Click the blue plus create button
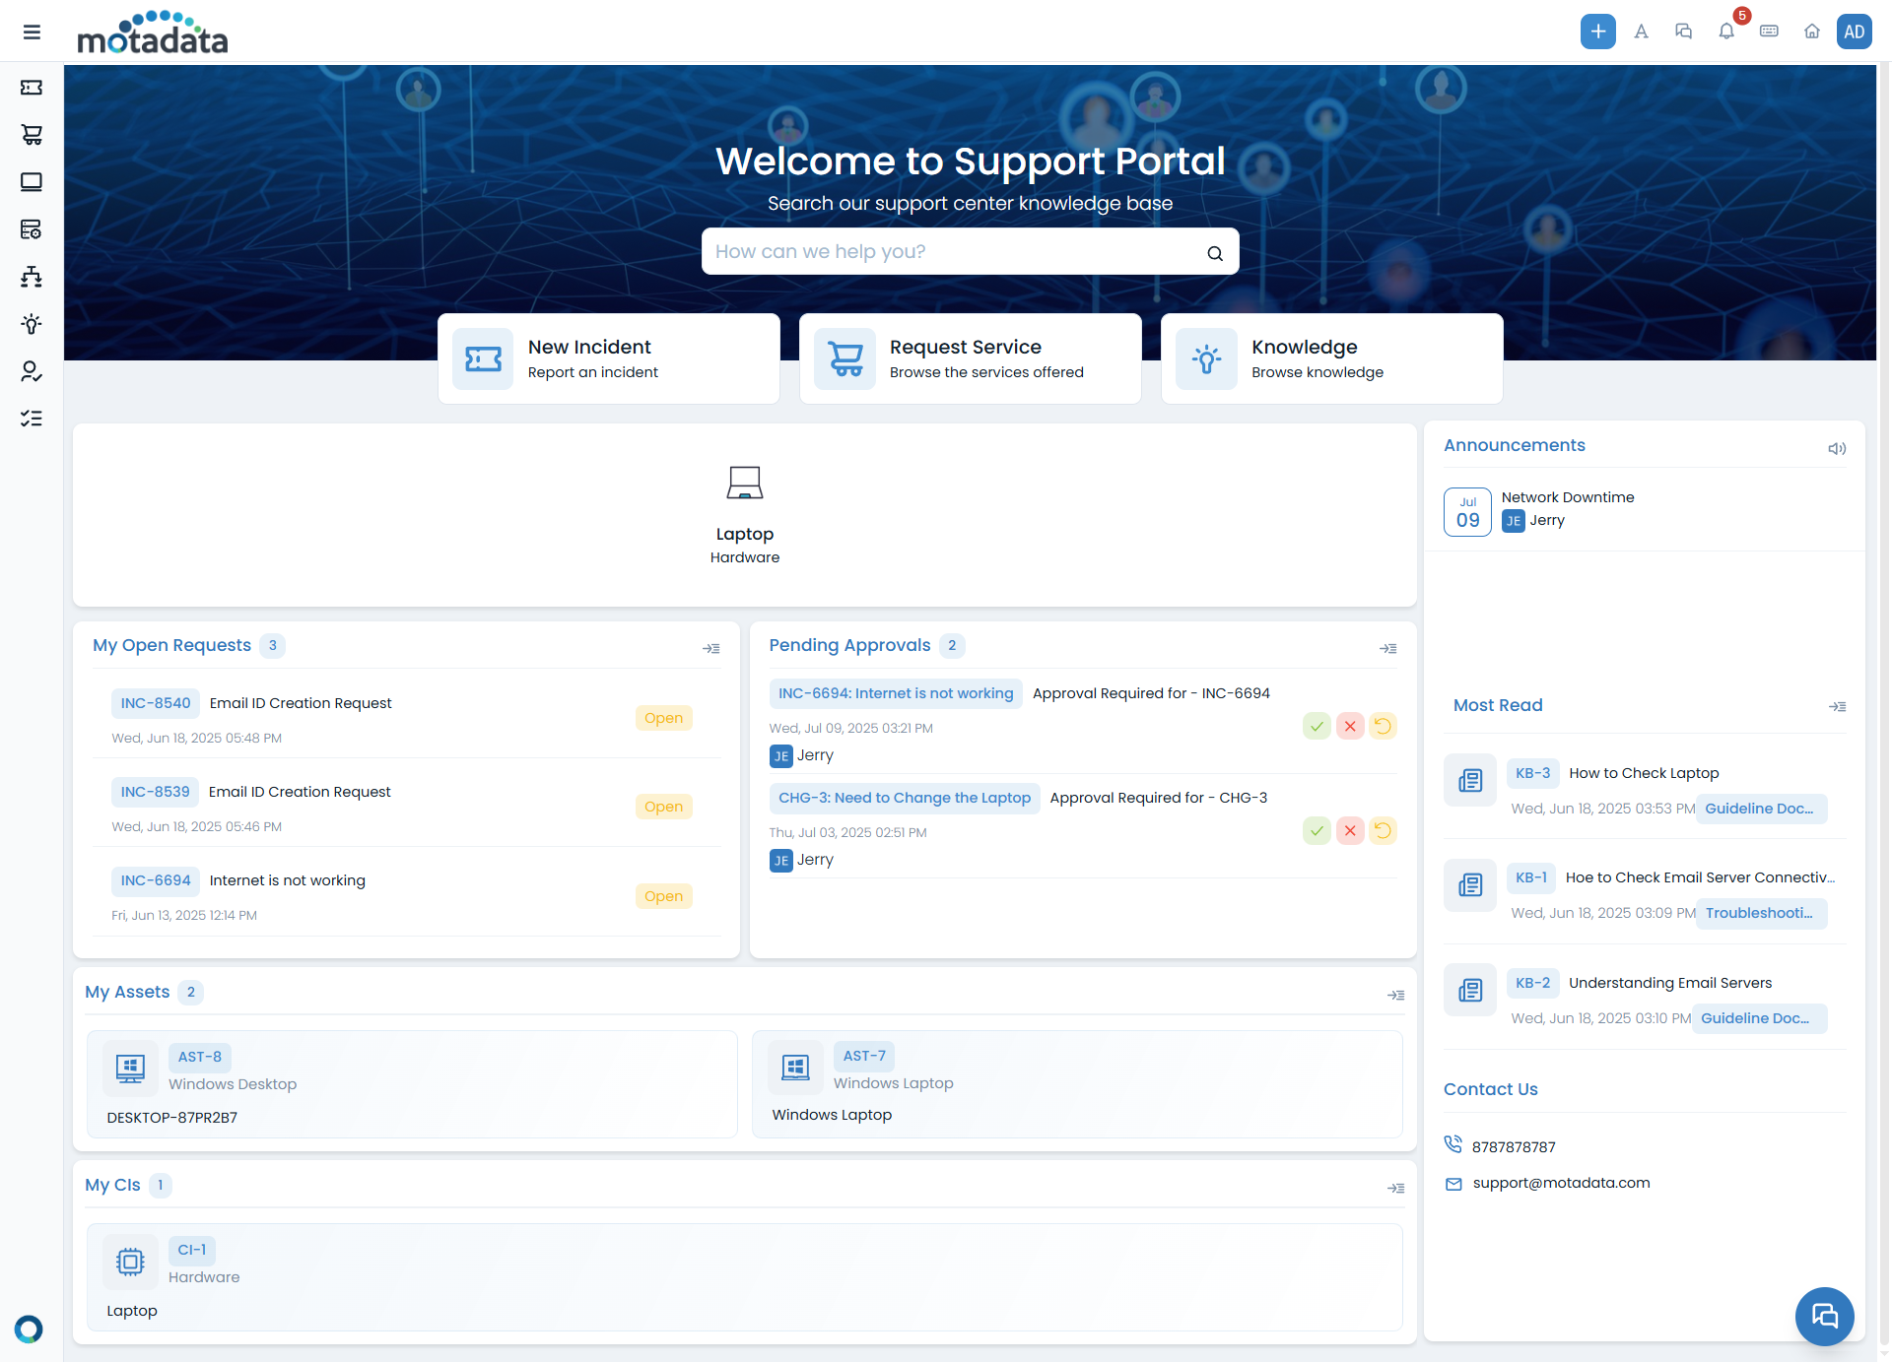Image resolution: width=1892 pixels, height=1362 pixels. tap(1597, 32)
